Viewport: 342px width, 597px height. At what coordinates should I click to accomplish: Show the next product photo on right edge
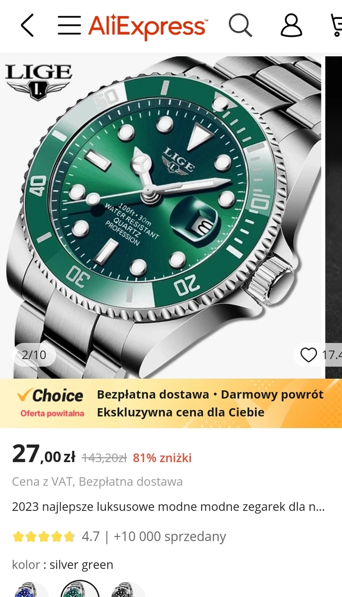click(334, 217)
